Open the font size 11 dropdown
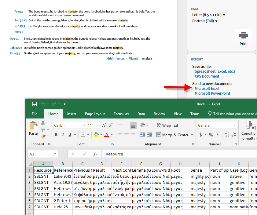257x215 pixels. pos(98,126)
